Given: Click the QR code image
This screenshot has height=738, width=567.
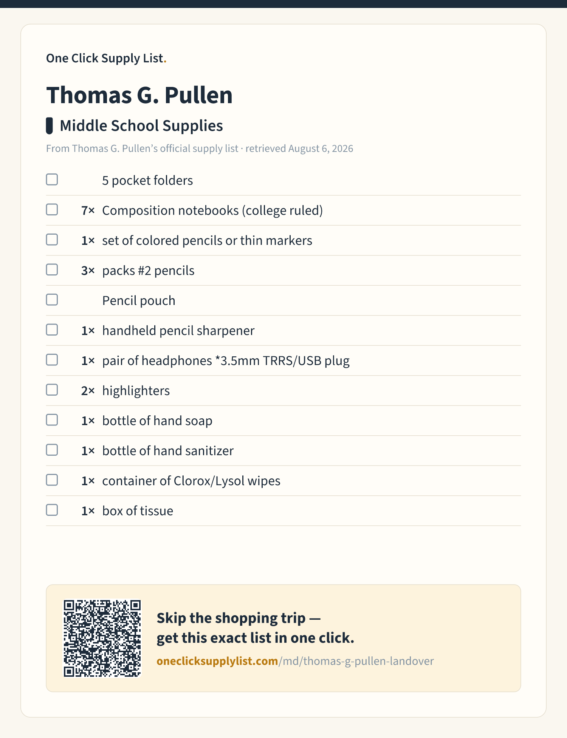Looking at the screenshot, I should (102, 638).
